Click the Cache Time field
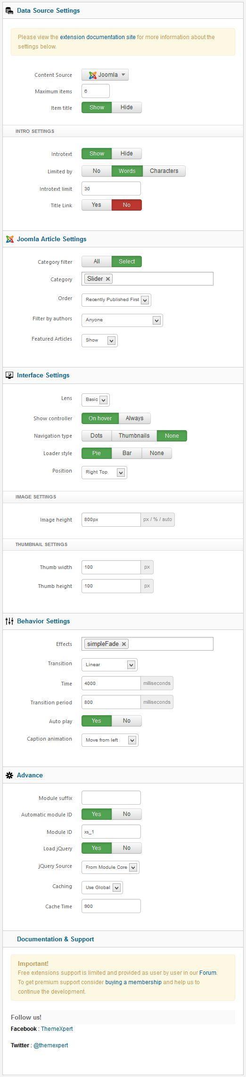The height and width of the screenshot is (1077, 246). 111,906
